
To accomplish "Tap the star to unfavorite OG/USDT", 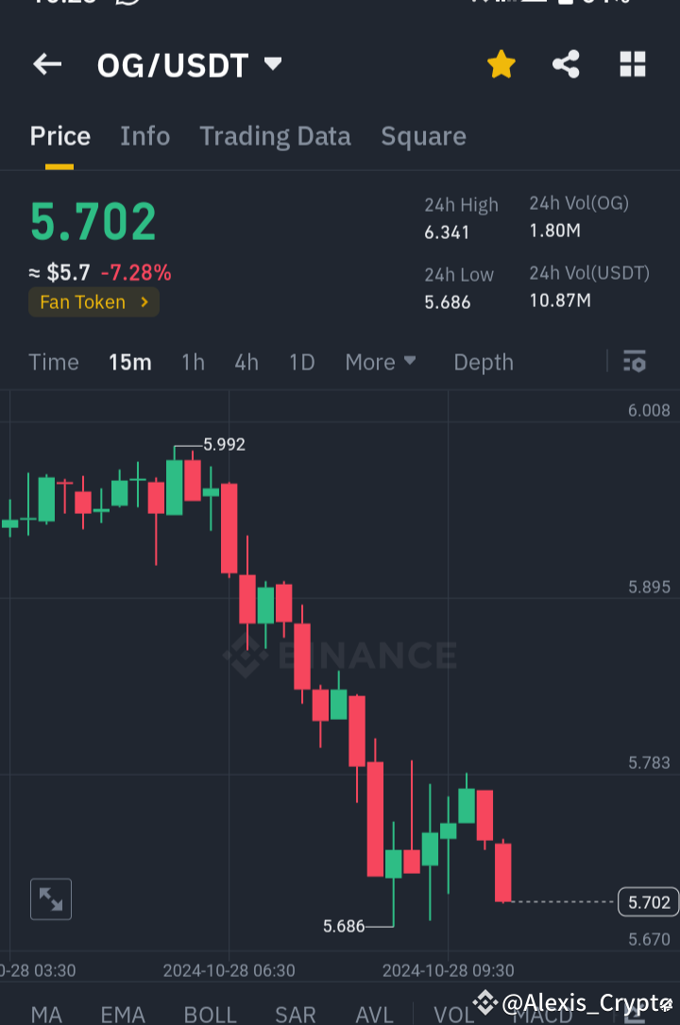I will tap(501, 64).
